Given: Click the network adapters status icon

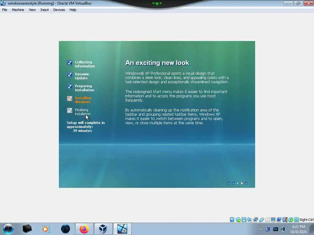Looking at the screenshot, I should pyautogui.click(x=255, y=220).
